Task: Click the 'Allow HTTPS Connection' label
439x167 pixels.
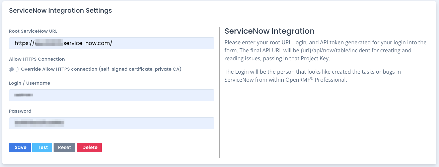Action: 37,59
